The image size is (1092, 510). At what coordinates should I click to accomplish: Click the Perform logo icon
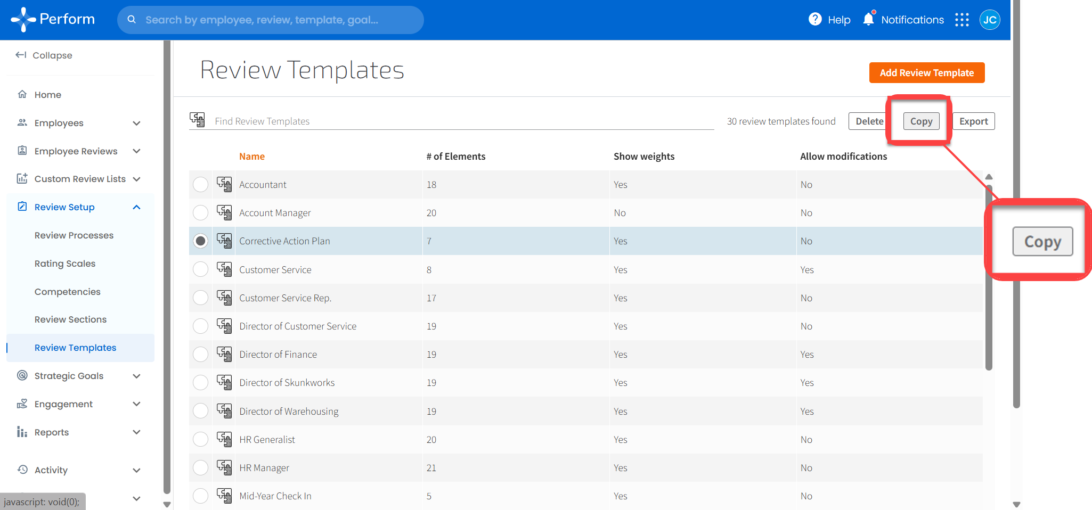click(23, 20)
